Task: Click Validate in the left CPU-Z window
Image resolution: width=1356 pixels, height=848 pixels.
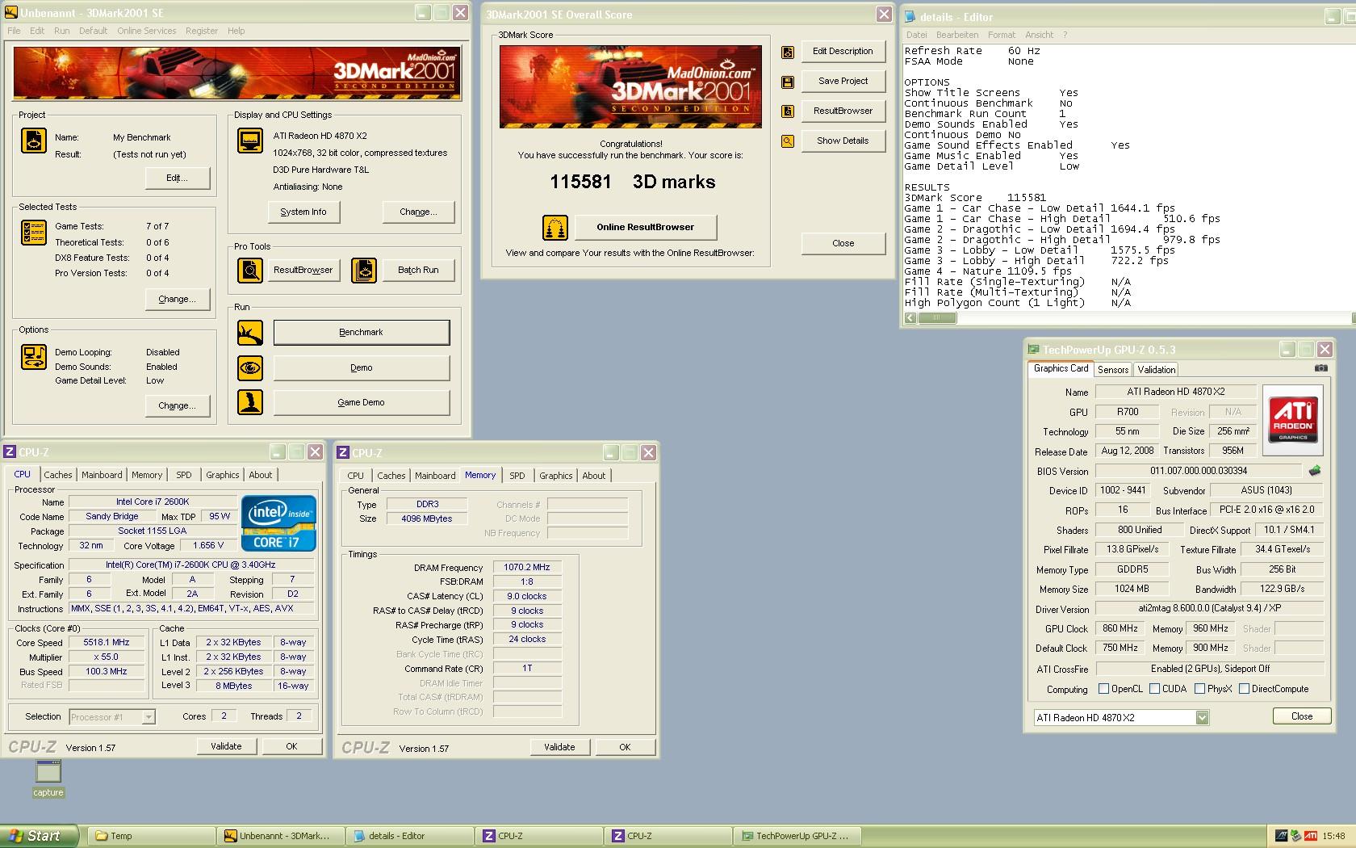Action: pyautogui.click(x=226, y=746)
